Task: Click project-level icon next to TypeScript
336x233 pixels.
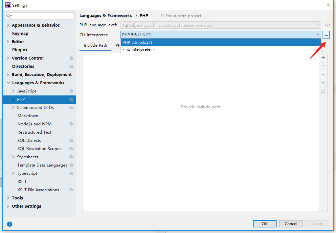Action: tap(71, 173)
